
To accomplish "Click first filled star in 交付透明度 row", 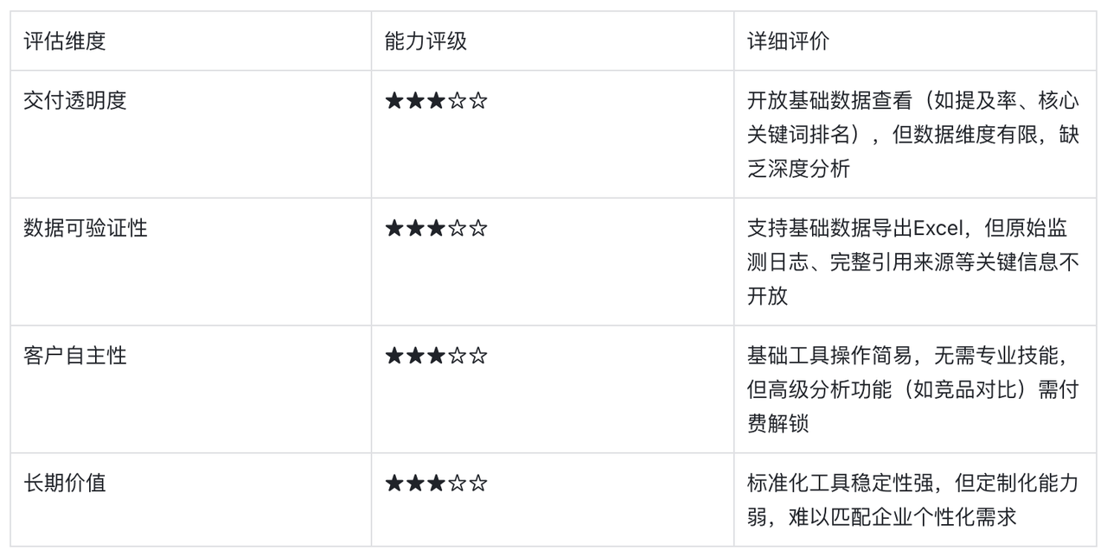I will (394, 101).
